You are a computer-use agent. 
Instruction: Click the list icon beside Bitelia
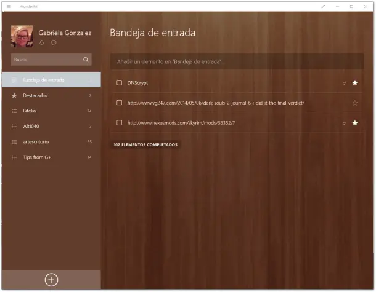point(14,111)
